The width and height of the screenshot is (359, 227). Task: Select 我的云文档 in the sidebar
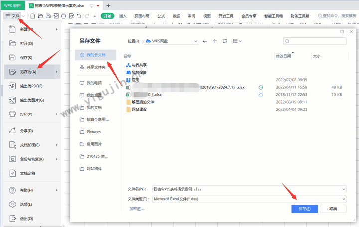(95, 55)
